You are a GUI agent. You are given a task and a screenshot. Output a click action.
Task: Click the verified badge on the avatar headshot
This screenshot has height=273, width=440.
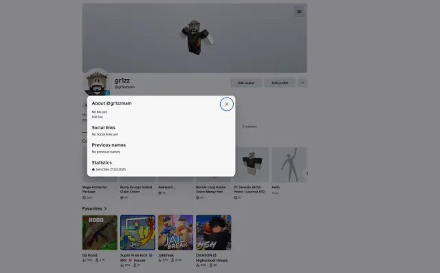(x=107, y=93)
